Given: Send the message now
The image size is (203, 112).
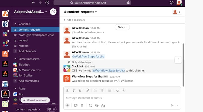Looking at the screenshot, I should 172,106.
